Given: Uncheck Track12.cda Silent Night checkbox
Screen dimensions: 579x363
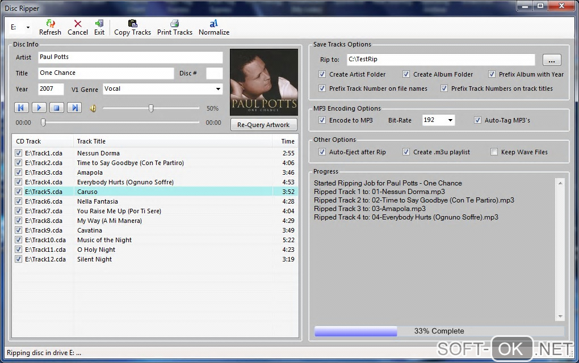Looking at the screenshot, I should 18,259.
